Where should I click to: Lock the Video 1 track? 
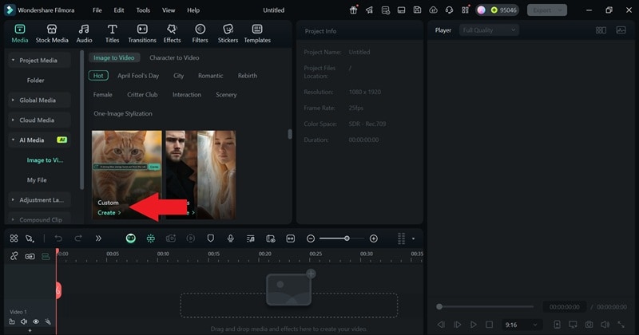[x=12, y=321]
